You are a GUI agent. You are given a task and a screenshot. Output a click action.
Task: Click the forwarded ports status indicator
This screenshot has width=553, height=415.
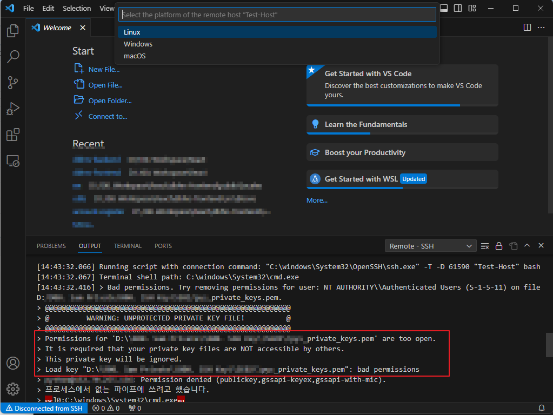pyautogui.click(x=135, y=408)
